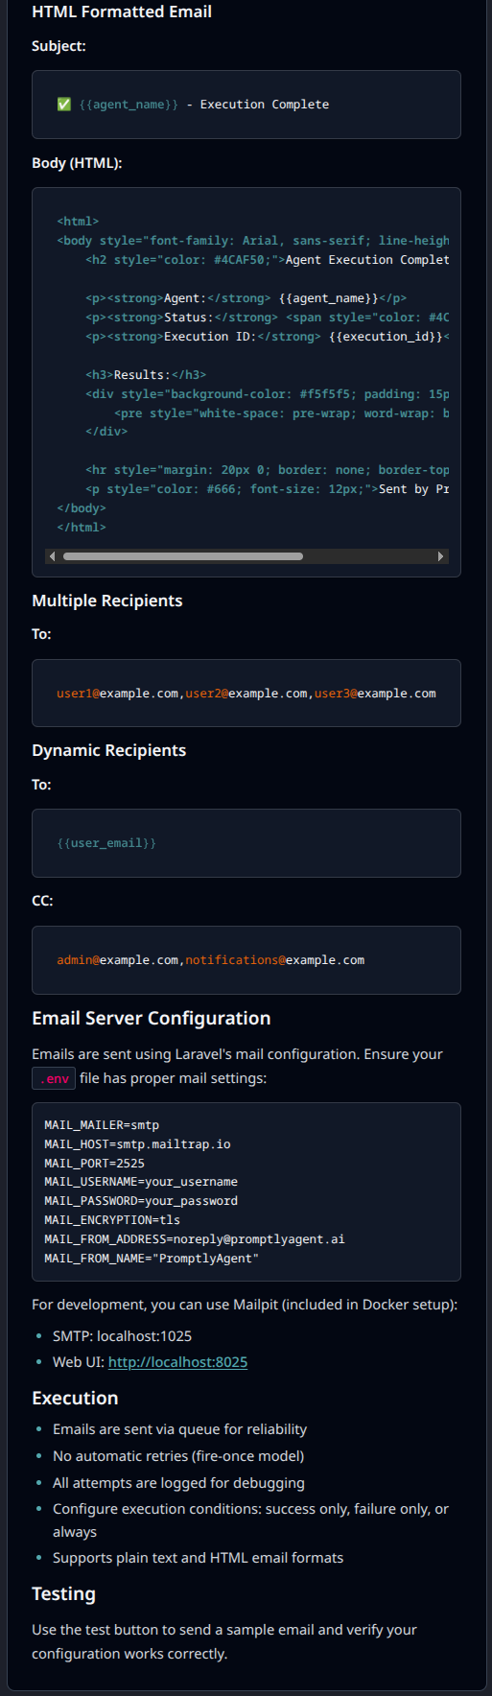
Task: Click the 'MAIL_PORT=2525' line
Action: pos(94,1164)
